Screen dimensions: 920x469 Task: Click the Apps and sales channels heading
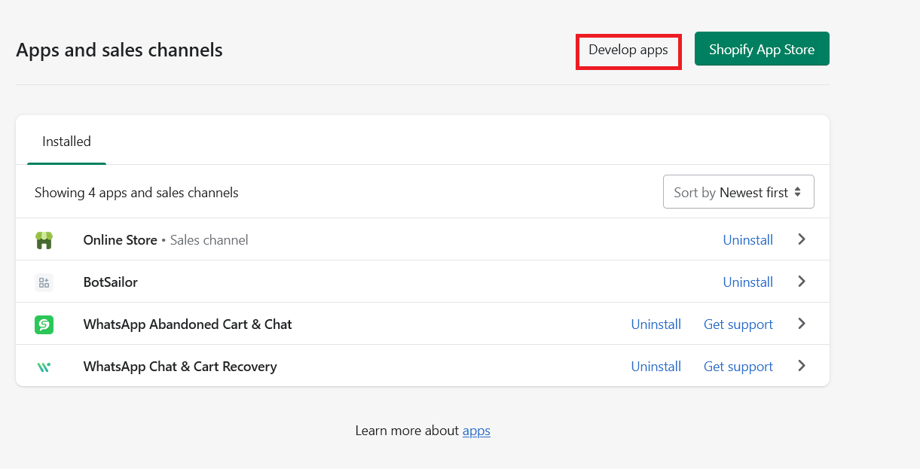pyautogui.click(x=120, y=50)
